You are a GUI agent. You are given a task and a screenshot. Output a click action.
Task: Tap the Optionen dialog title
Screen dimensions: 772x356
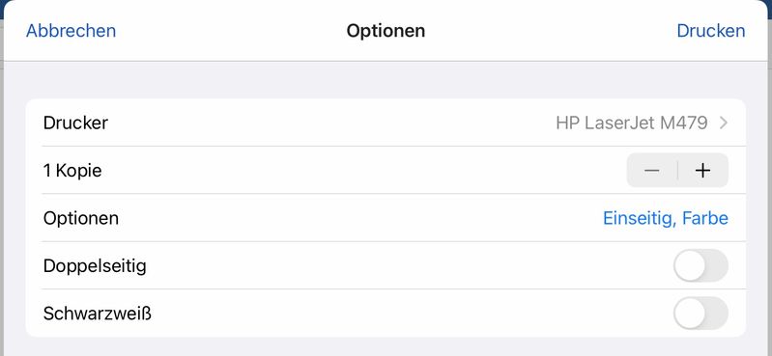386,31
